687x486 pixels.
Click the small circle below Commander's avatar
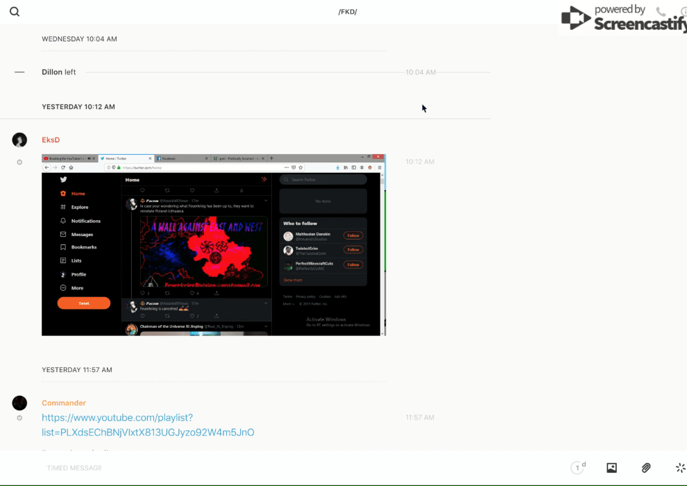(x=19, y=418)
